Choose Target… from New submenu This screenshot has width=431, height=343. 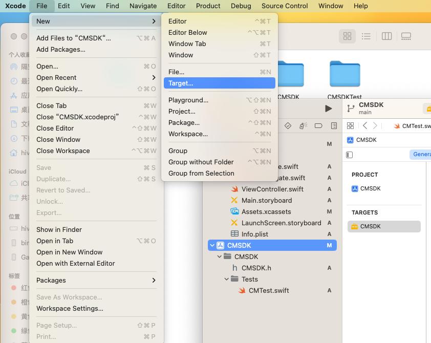pyautogui.click(x=220, y=83)
